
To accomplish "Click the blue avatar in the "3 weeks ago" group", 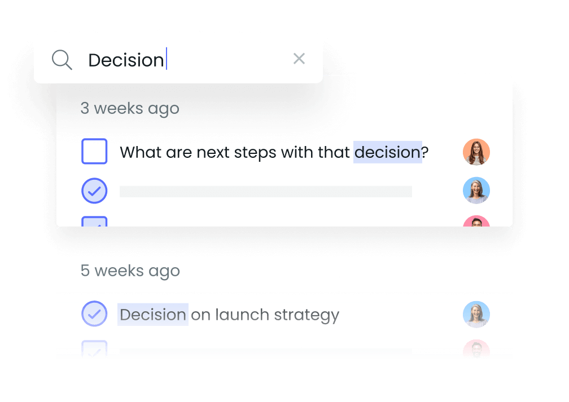I will [x=476, y=191].
